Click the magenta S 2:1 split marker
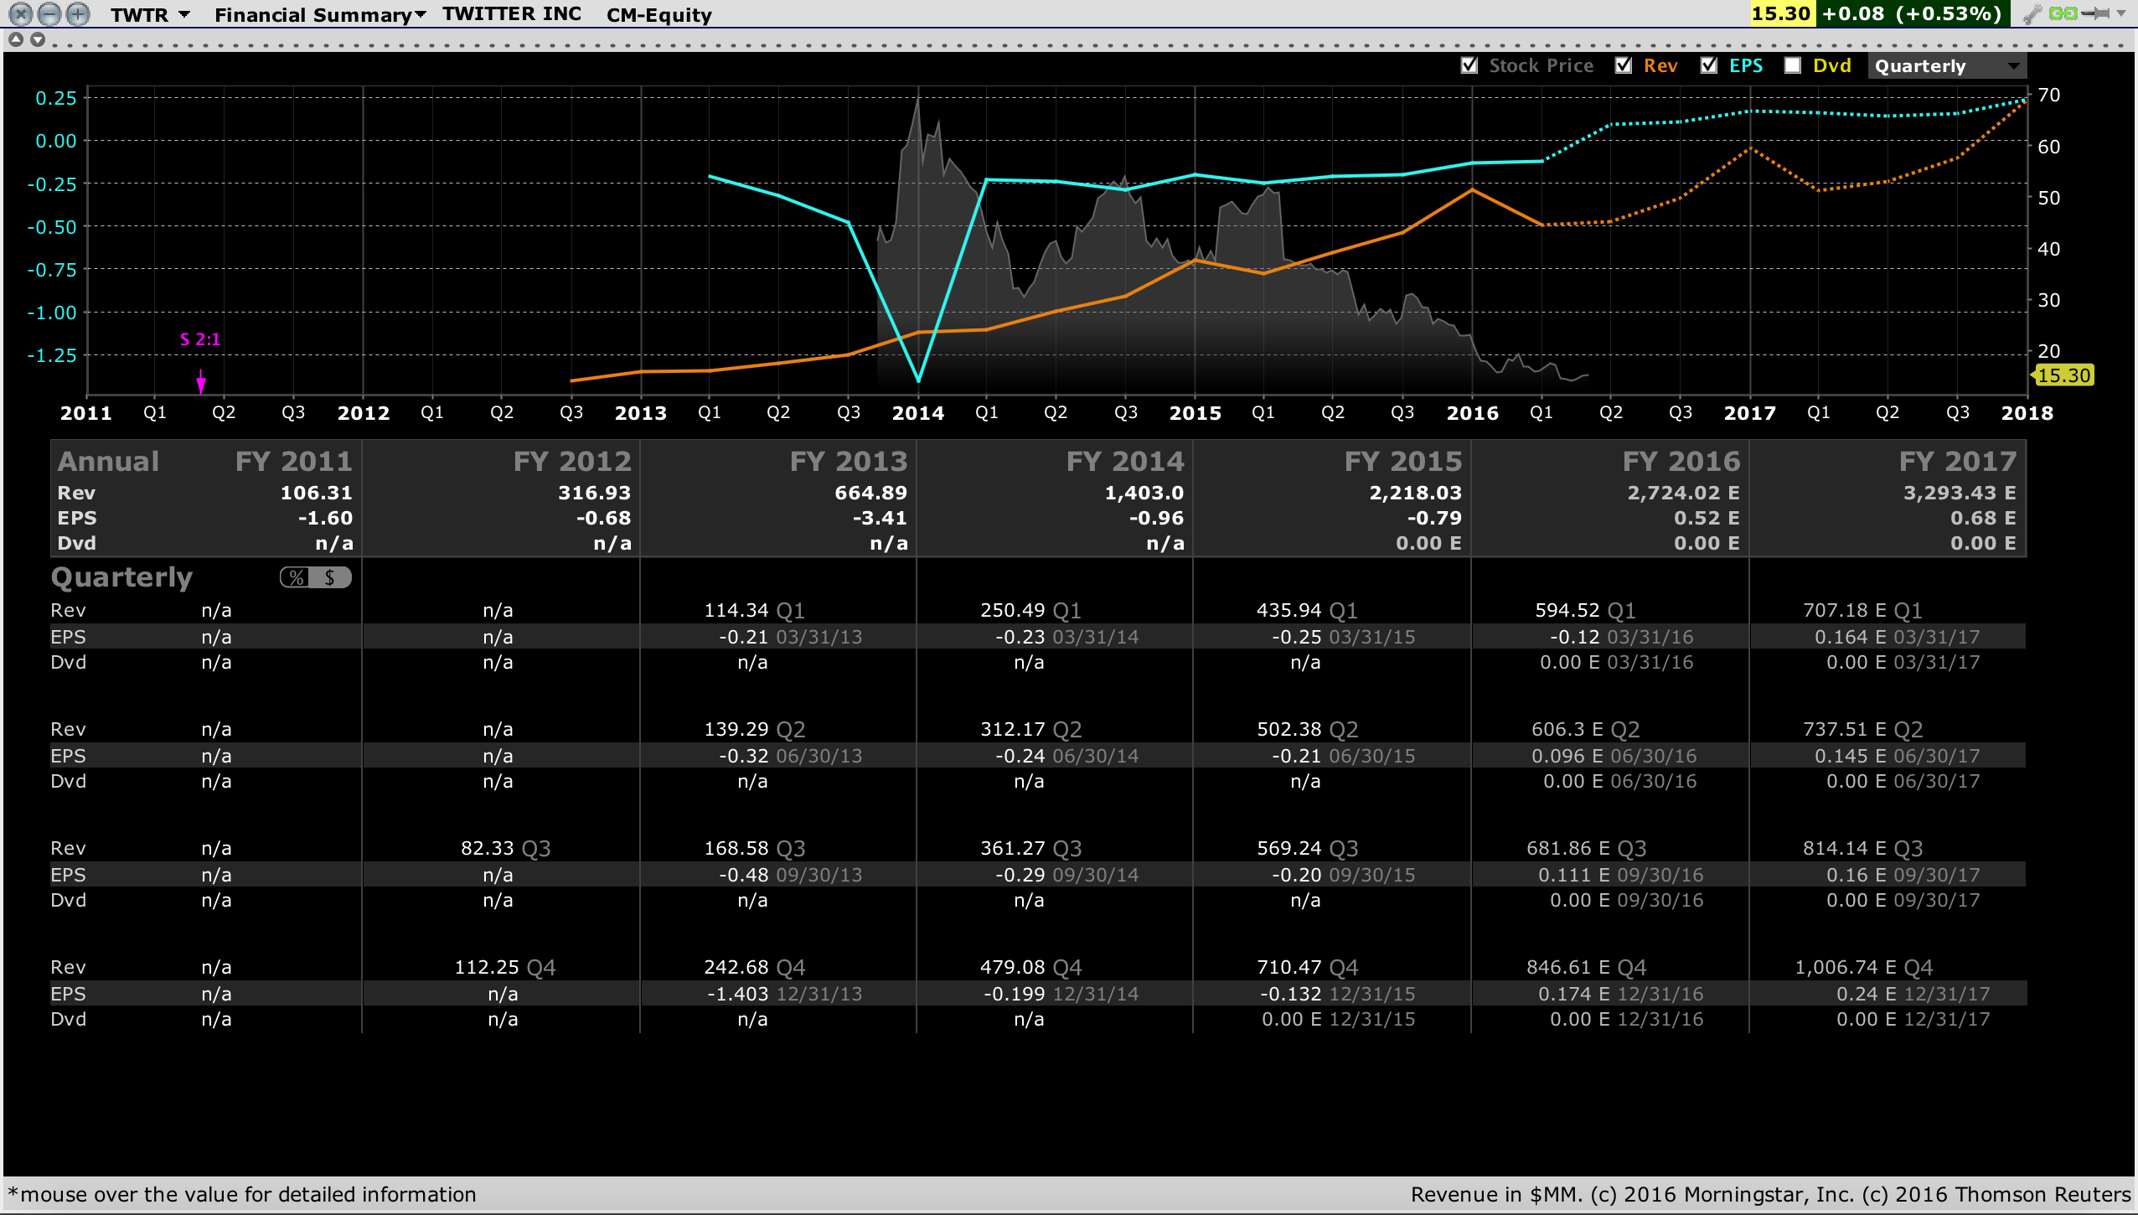This screenshot has width=2138, height=1215. click(x=200, y=339)
